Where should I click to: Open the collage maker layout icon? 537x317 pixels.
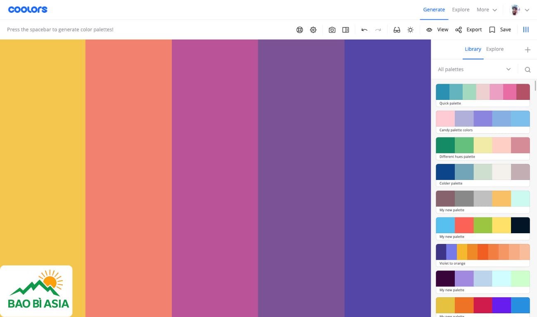click(x=346, y=30)
